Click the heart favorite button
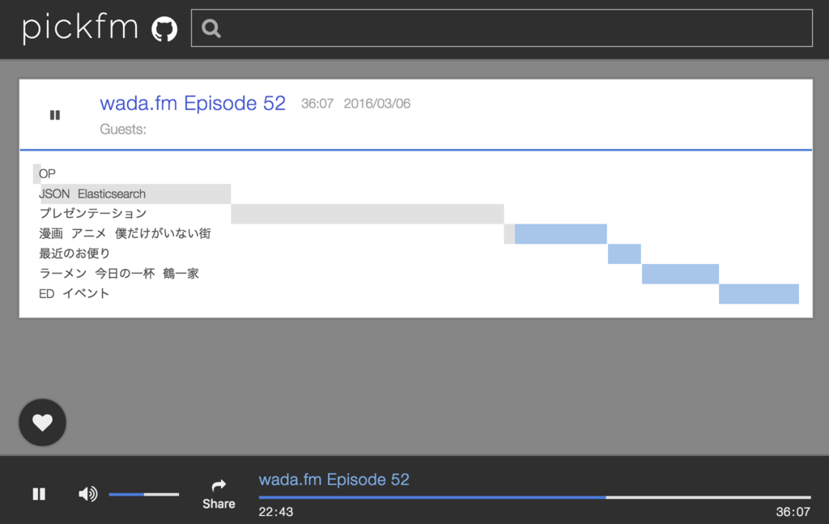 tap(42, 422)
